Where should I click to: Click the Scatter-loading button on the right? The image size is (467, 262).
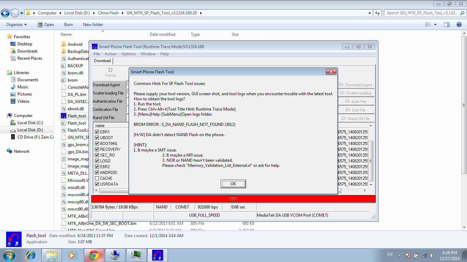point(356,93)
